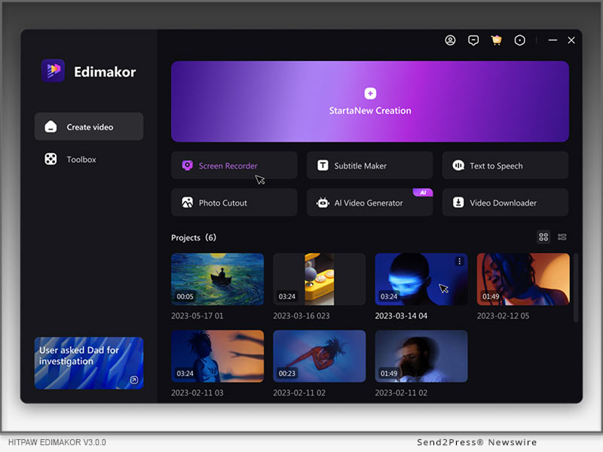
Task: Open Photo Cutout tool
Action: 234,203
